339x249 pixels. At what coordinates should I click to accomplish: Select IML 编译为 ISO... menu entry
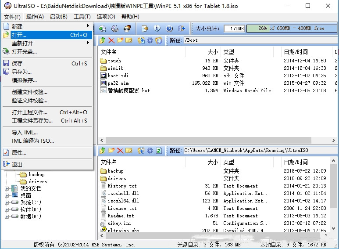point(47,141)
